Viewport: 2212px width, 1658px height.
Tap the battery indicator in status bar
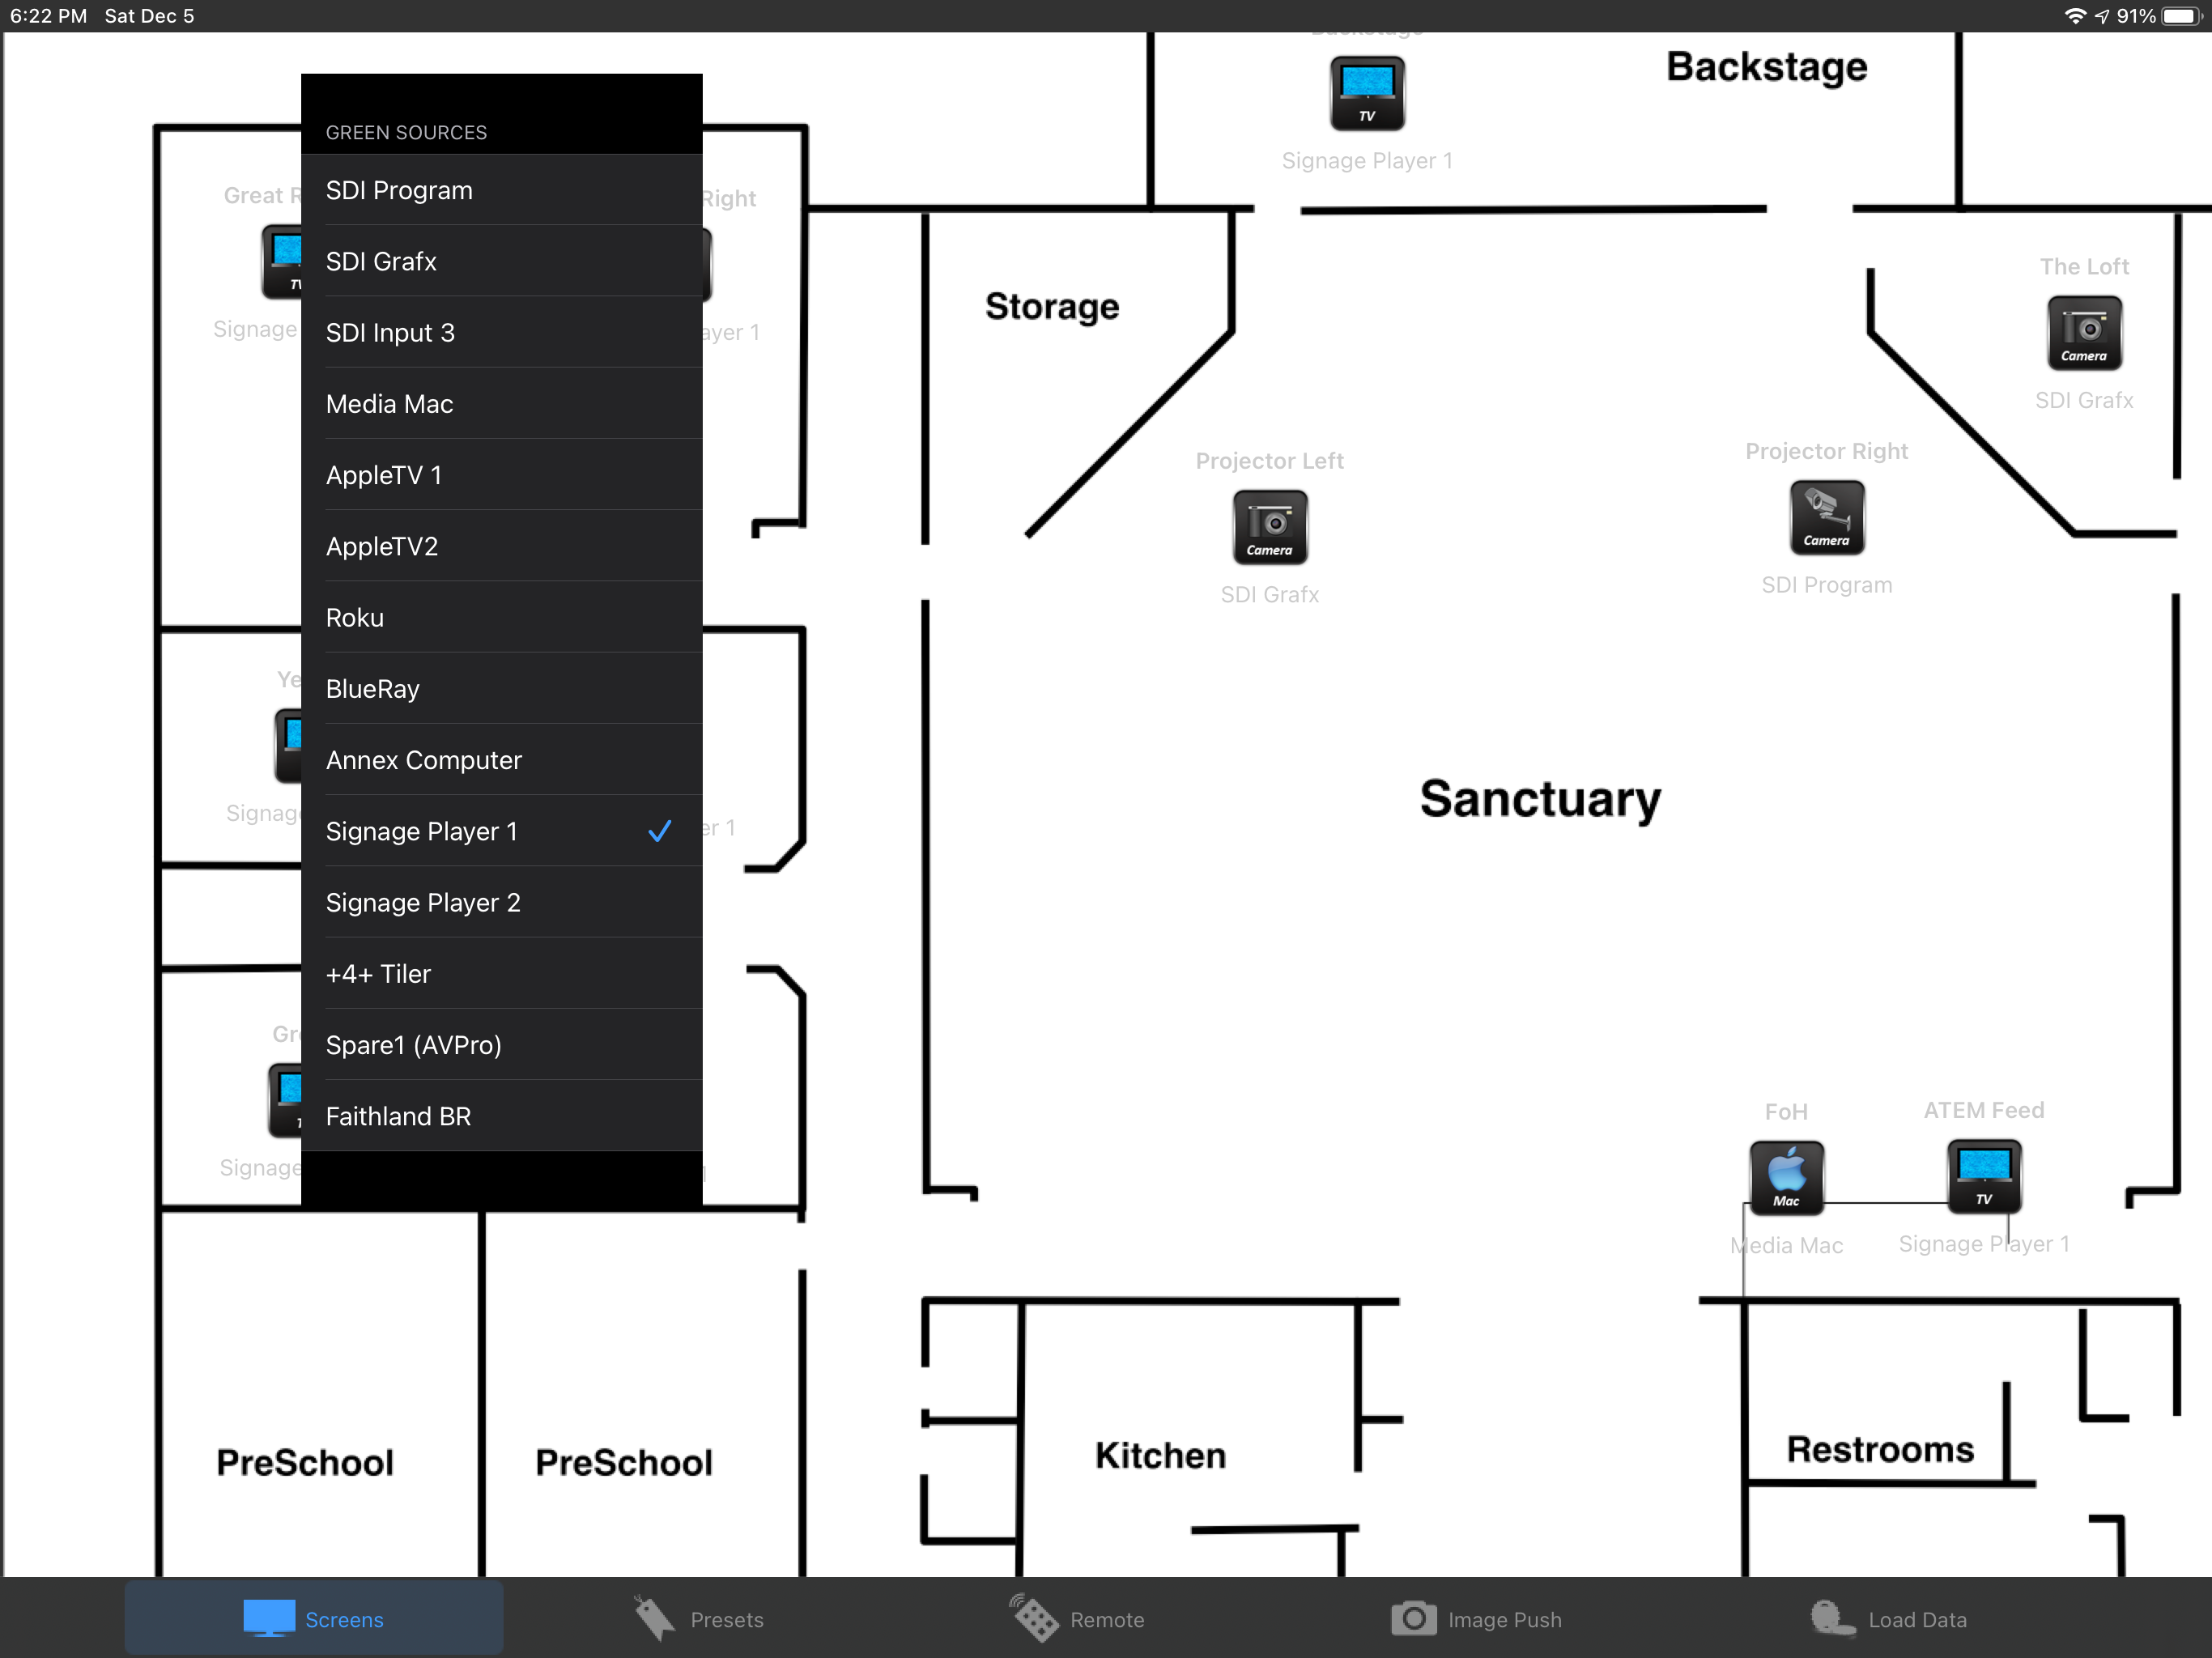pos(2181,16)
